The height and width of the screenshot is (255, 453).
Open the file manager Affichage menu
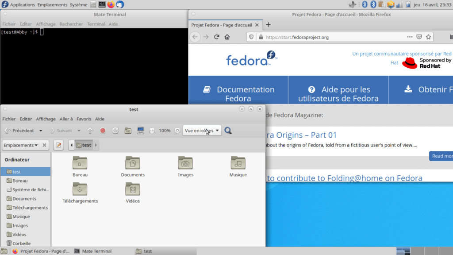coord(46,119)
